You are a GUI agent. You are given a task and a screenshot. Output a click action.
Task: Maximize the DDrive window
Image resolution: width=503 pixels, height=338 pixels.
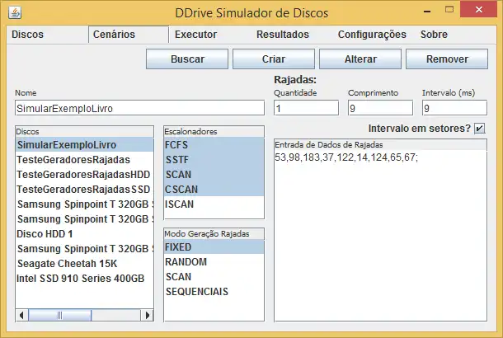coord(449,10)
